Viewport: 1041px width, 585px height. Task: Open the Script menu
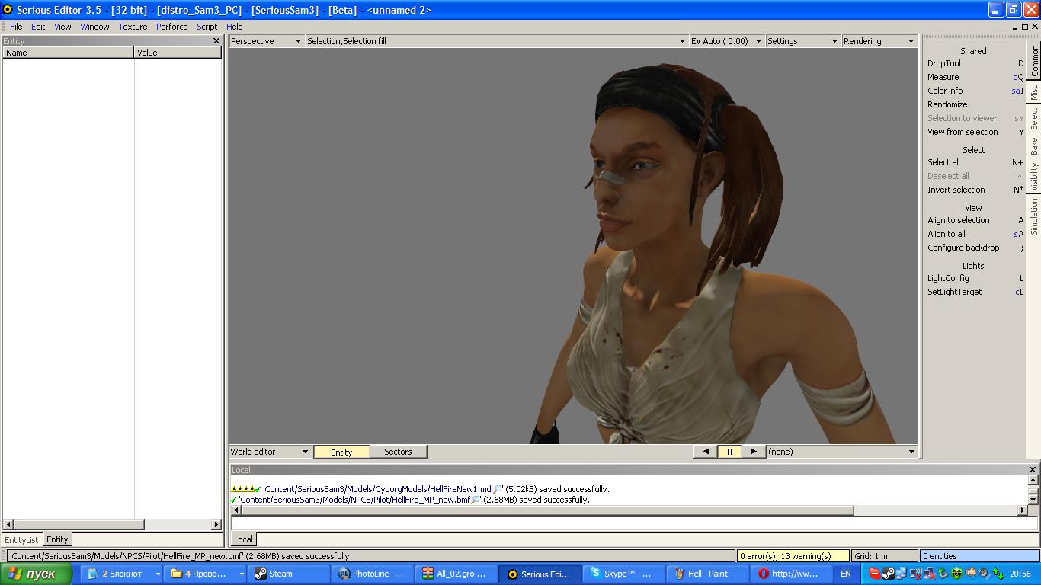tap(207, 27)
